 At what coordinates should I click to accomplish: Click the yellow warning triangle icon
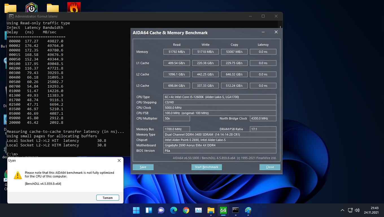(x=18, y=175)
